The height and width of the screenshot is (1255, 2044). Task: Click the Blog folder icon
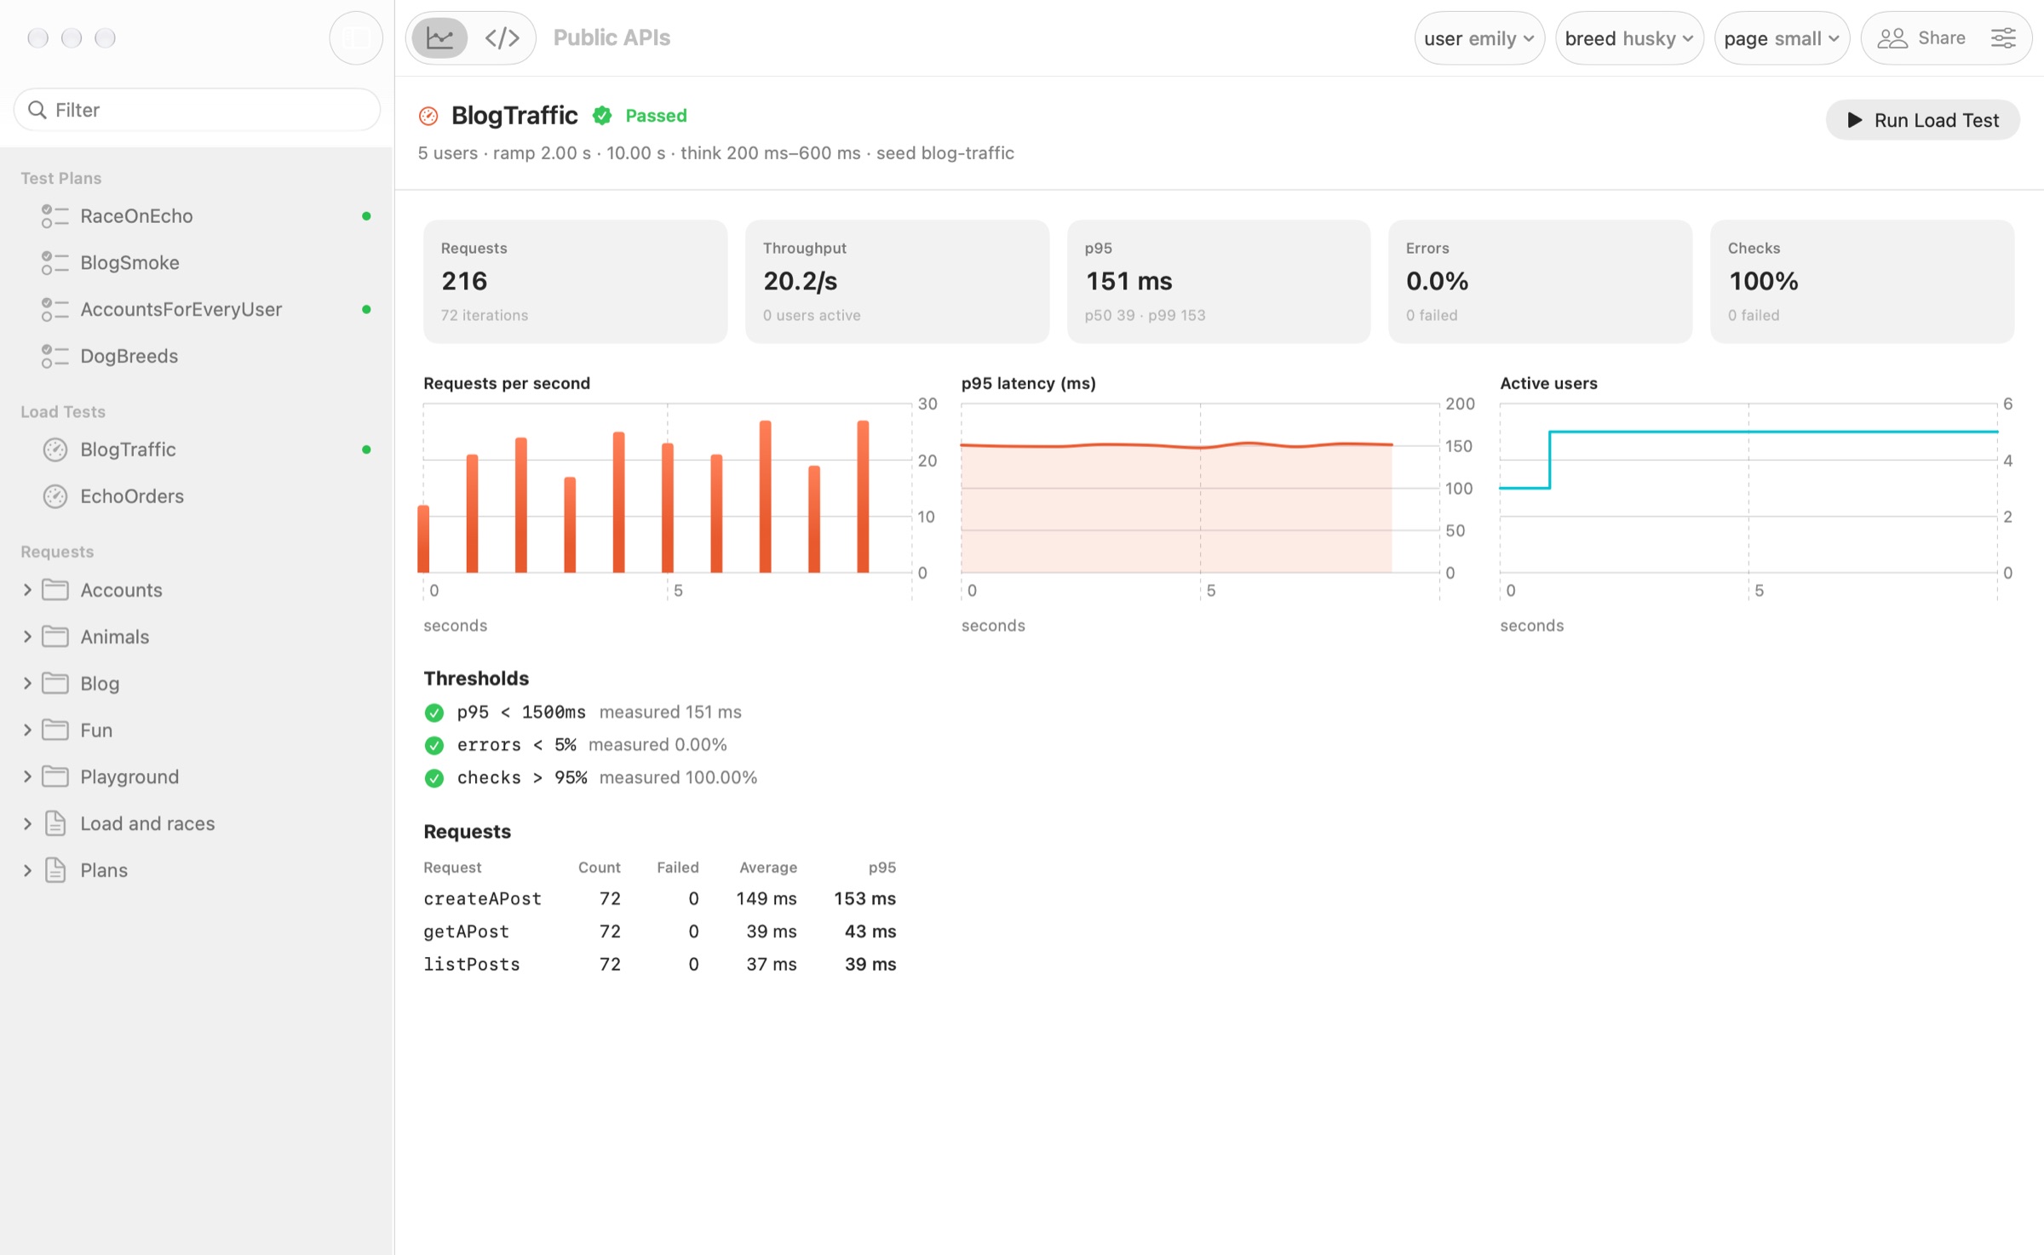(x=55, y=683)
